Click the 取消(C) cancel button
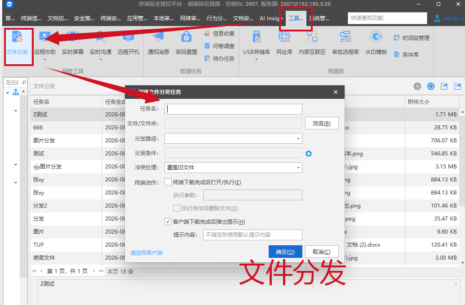This screenshot has width=465, height=305. [x=322, y=252]
